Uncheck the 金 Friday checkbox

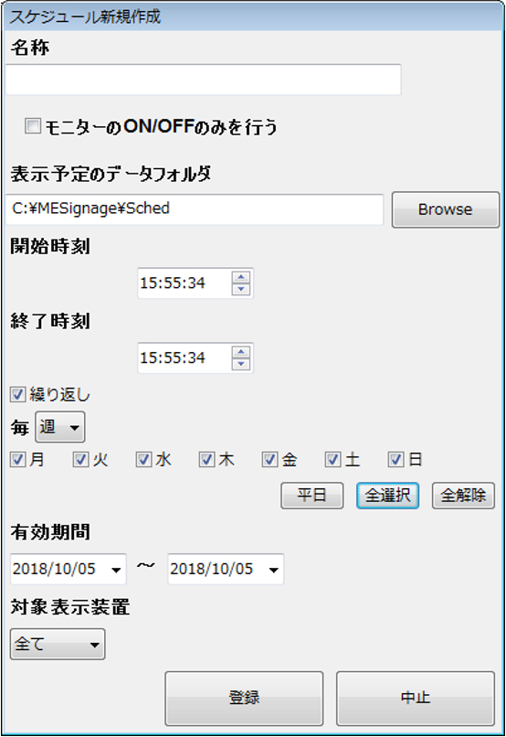coord(269,459)
